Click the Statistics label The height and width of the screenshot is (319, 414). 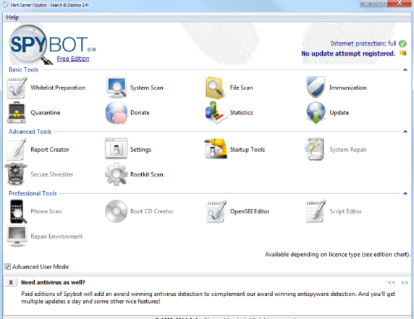[x=241, y=113]
